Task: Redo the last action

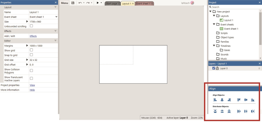Action: point(88,3)
